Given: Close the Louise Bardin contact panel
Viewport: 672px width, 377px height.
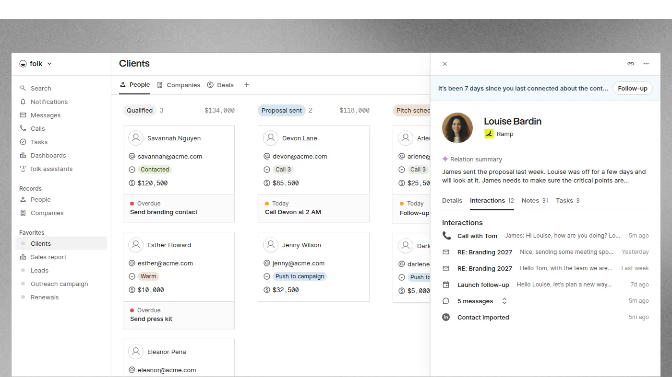Looking at the screenshot, I should coord(445,64).
